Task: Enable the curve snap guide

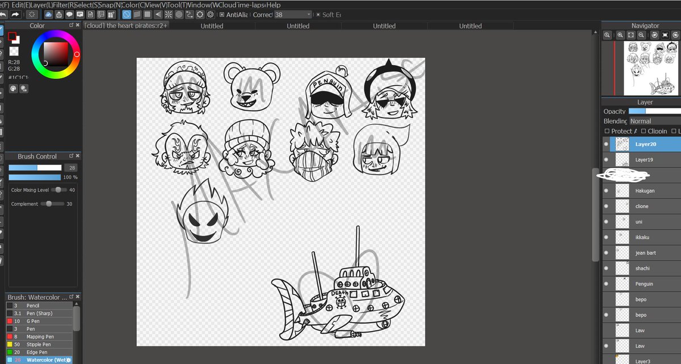Action: (190, 14)
